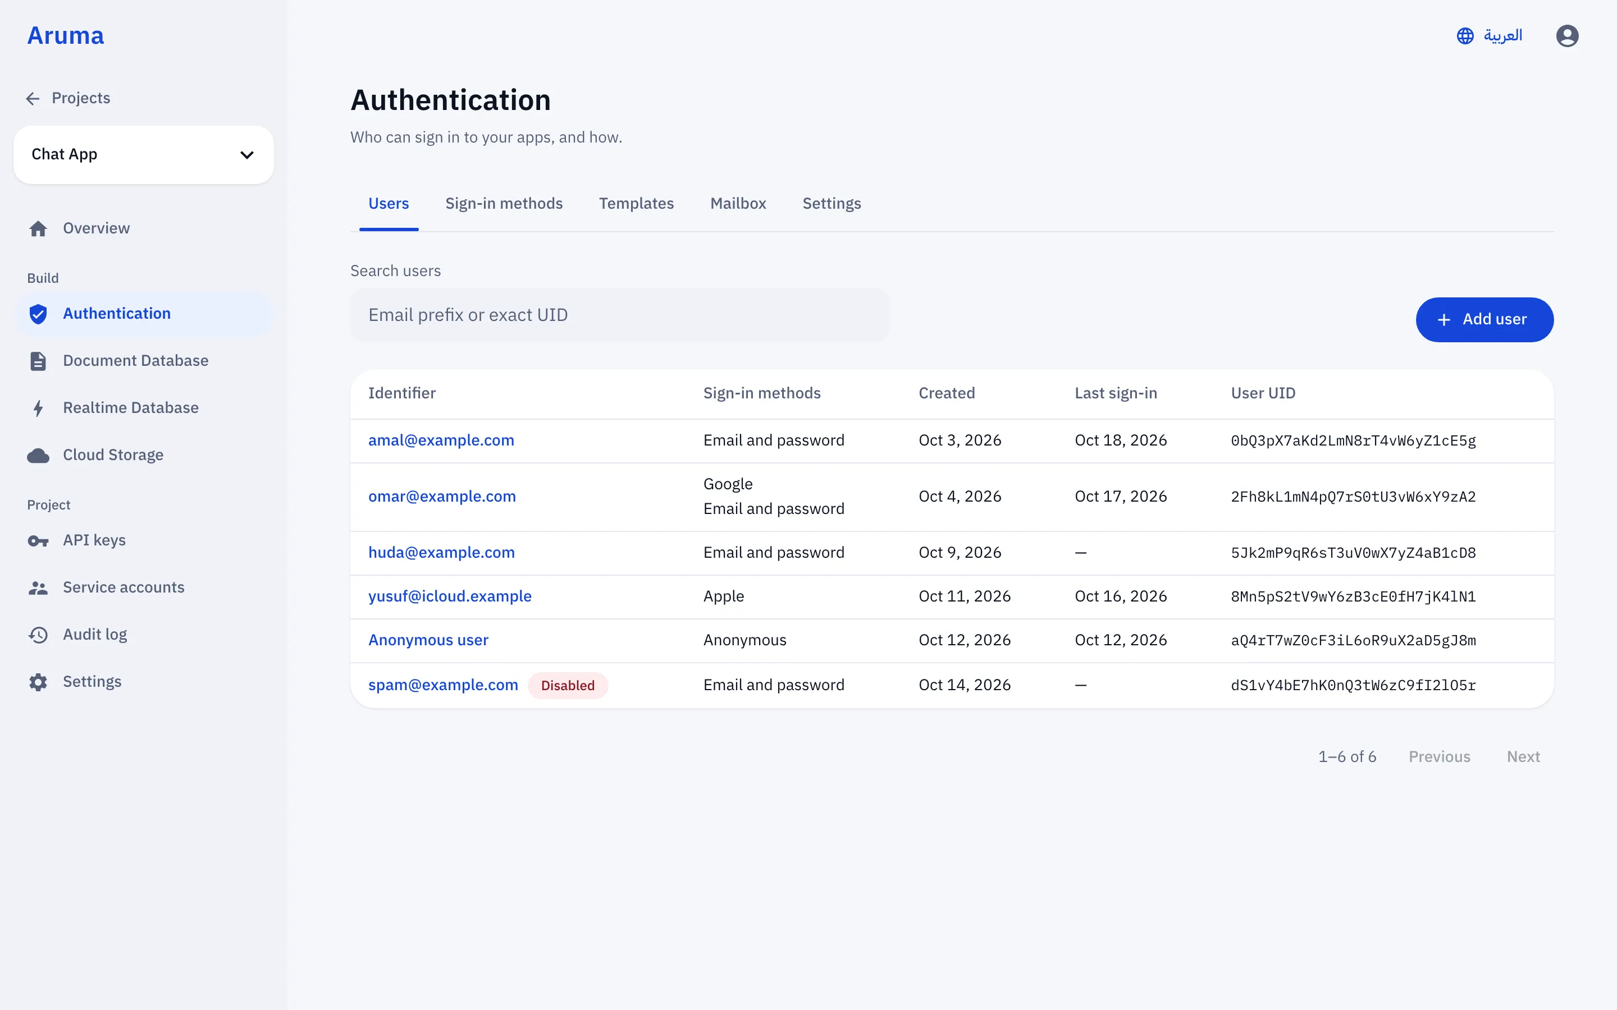Click the Realtime Database lightning icon
The image size is (1617, 1010).
(x=38, y=408)
